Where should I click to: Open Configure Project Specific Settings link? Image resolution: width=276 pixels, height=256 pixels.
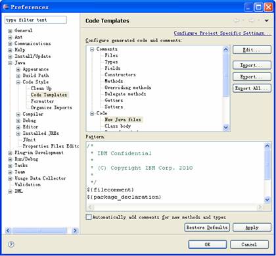[x=222, y=33]
